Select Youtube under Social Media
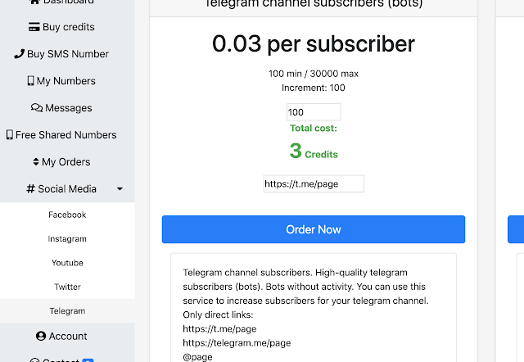The image size is (524, 362). [x=67, y=263]
